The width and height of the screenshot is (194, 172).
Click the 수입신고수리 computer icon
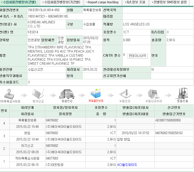[x=154, y=94]
